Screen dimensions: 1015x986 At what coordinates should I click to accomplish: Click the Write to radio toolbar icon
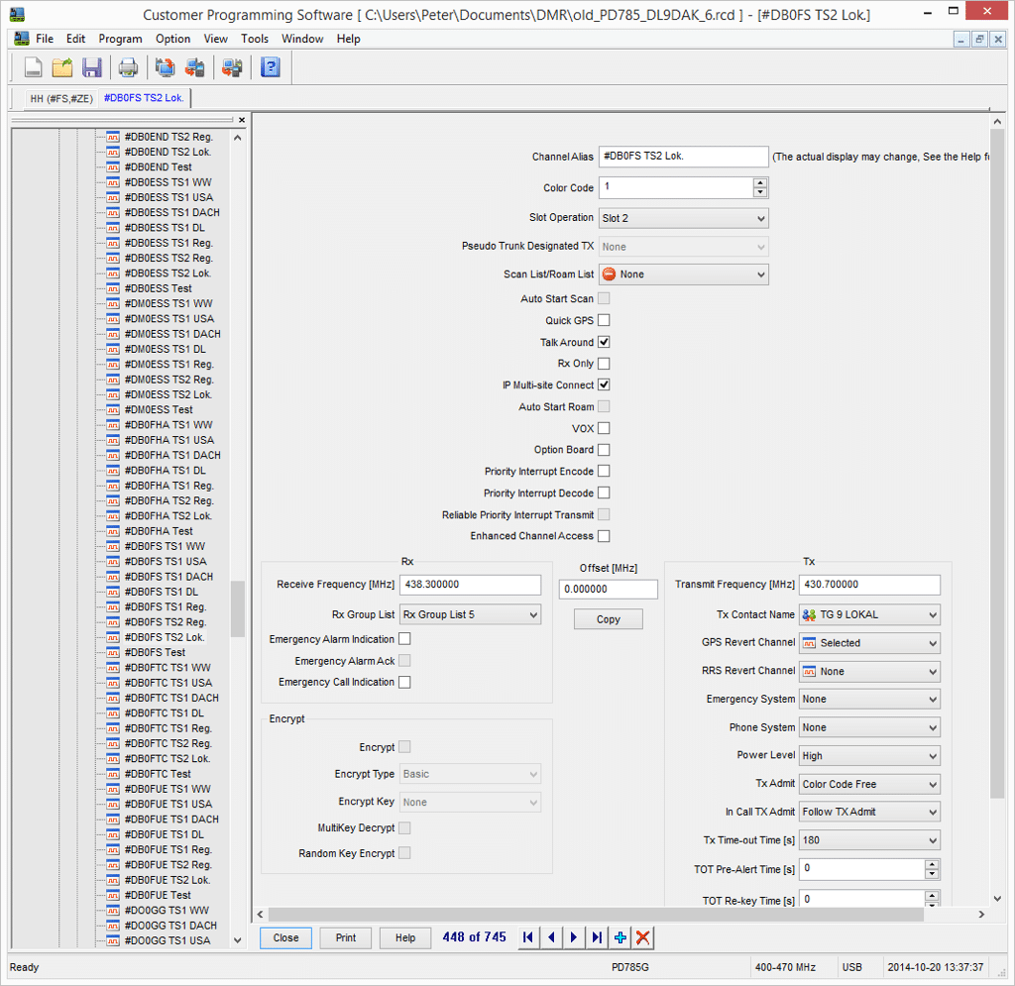195,67
